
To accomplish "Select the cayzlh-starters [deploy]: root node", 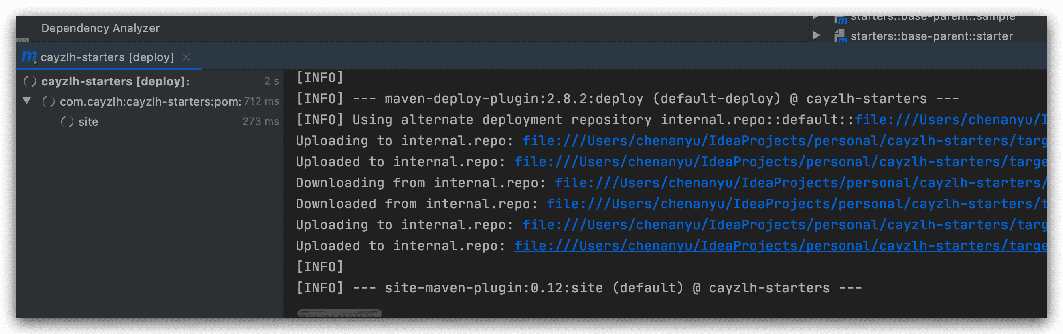I will (x=115, y=82).
